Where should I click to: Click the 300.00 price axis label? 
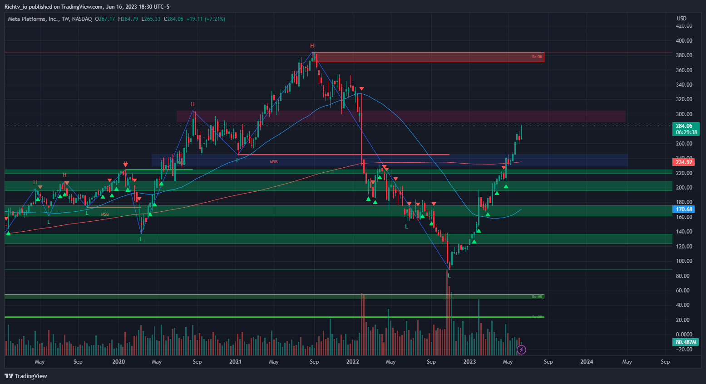point(684,114)
